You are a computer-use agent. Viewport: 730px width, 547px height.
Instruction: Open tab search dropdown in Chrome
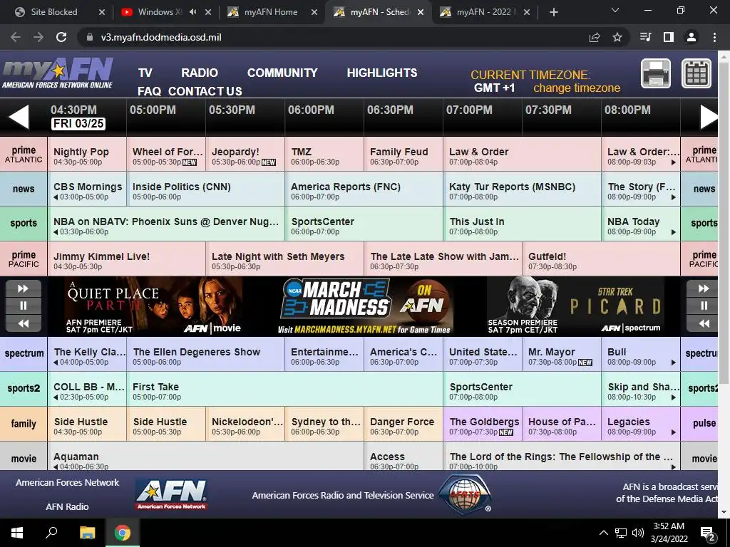[615, 10]
